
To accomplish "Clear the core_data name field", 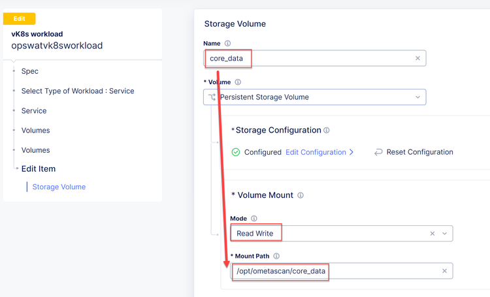I will point(417,58).
